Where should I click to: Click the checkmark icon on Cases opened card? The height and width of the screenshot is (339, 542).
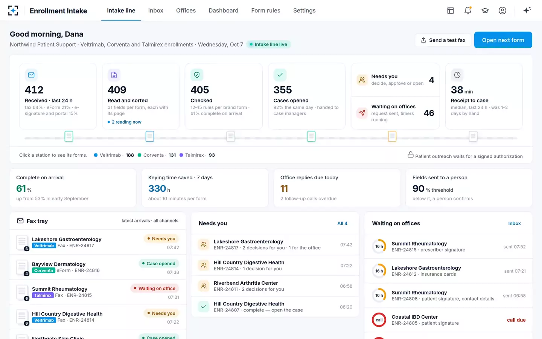280,75
